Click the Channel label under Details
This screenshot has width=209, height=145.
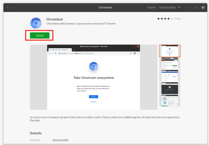pyautogui.click(x=35, y=140)
